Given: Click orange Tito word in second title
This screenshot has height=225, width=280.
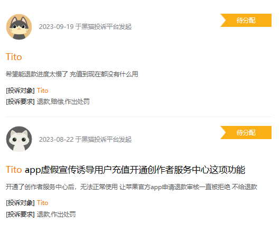Looking at the screenshot, I should click(14, 170).
